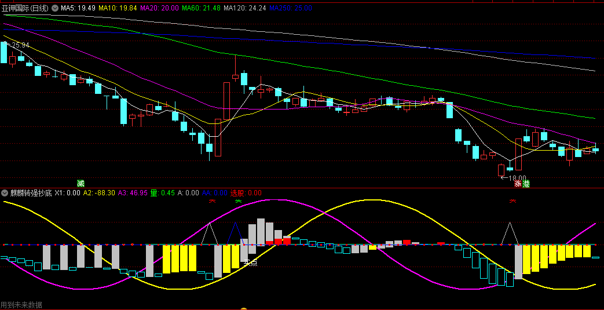Image resolution: width=604 pixels, height=310 pixels.
Task: Click the 用到未来数据 notice
Action: coord(21,305)
